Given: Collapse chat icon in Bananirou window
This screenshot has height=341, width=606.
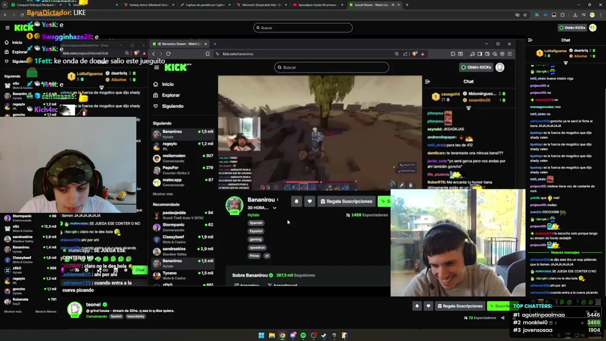Looking at the screenshot, I should click(427, 81).
